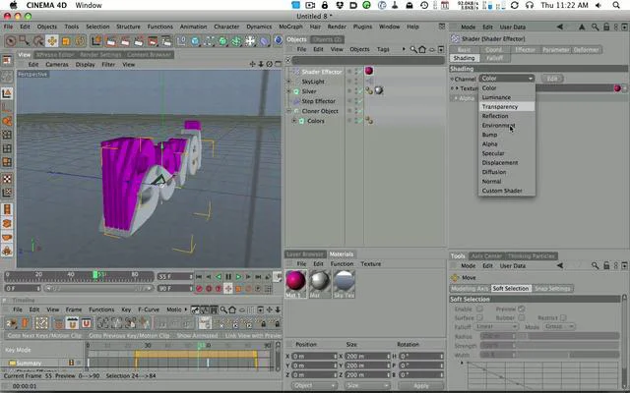The height and width of the screenshot is (393, 630).
Task: Click Goto Next Keys/Motion Clip
Action: 44,335
